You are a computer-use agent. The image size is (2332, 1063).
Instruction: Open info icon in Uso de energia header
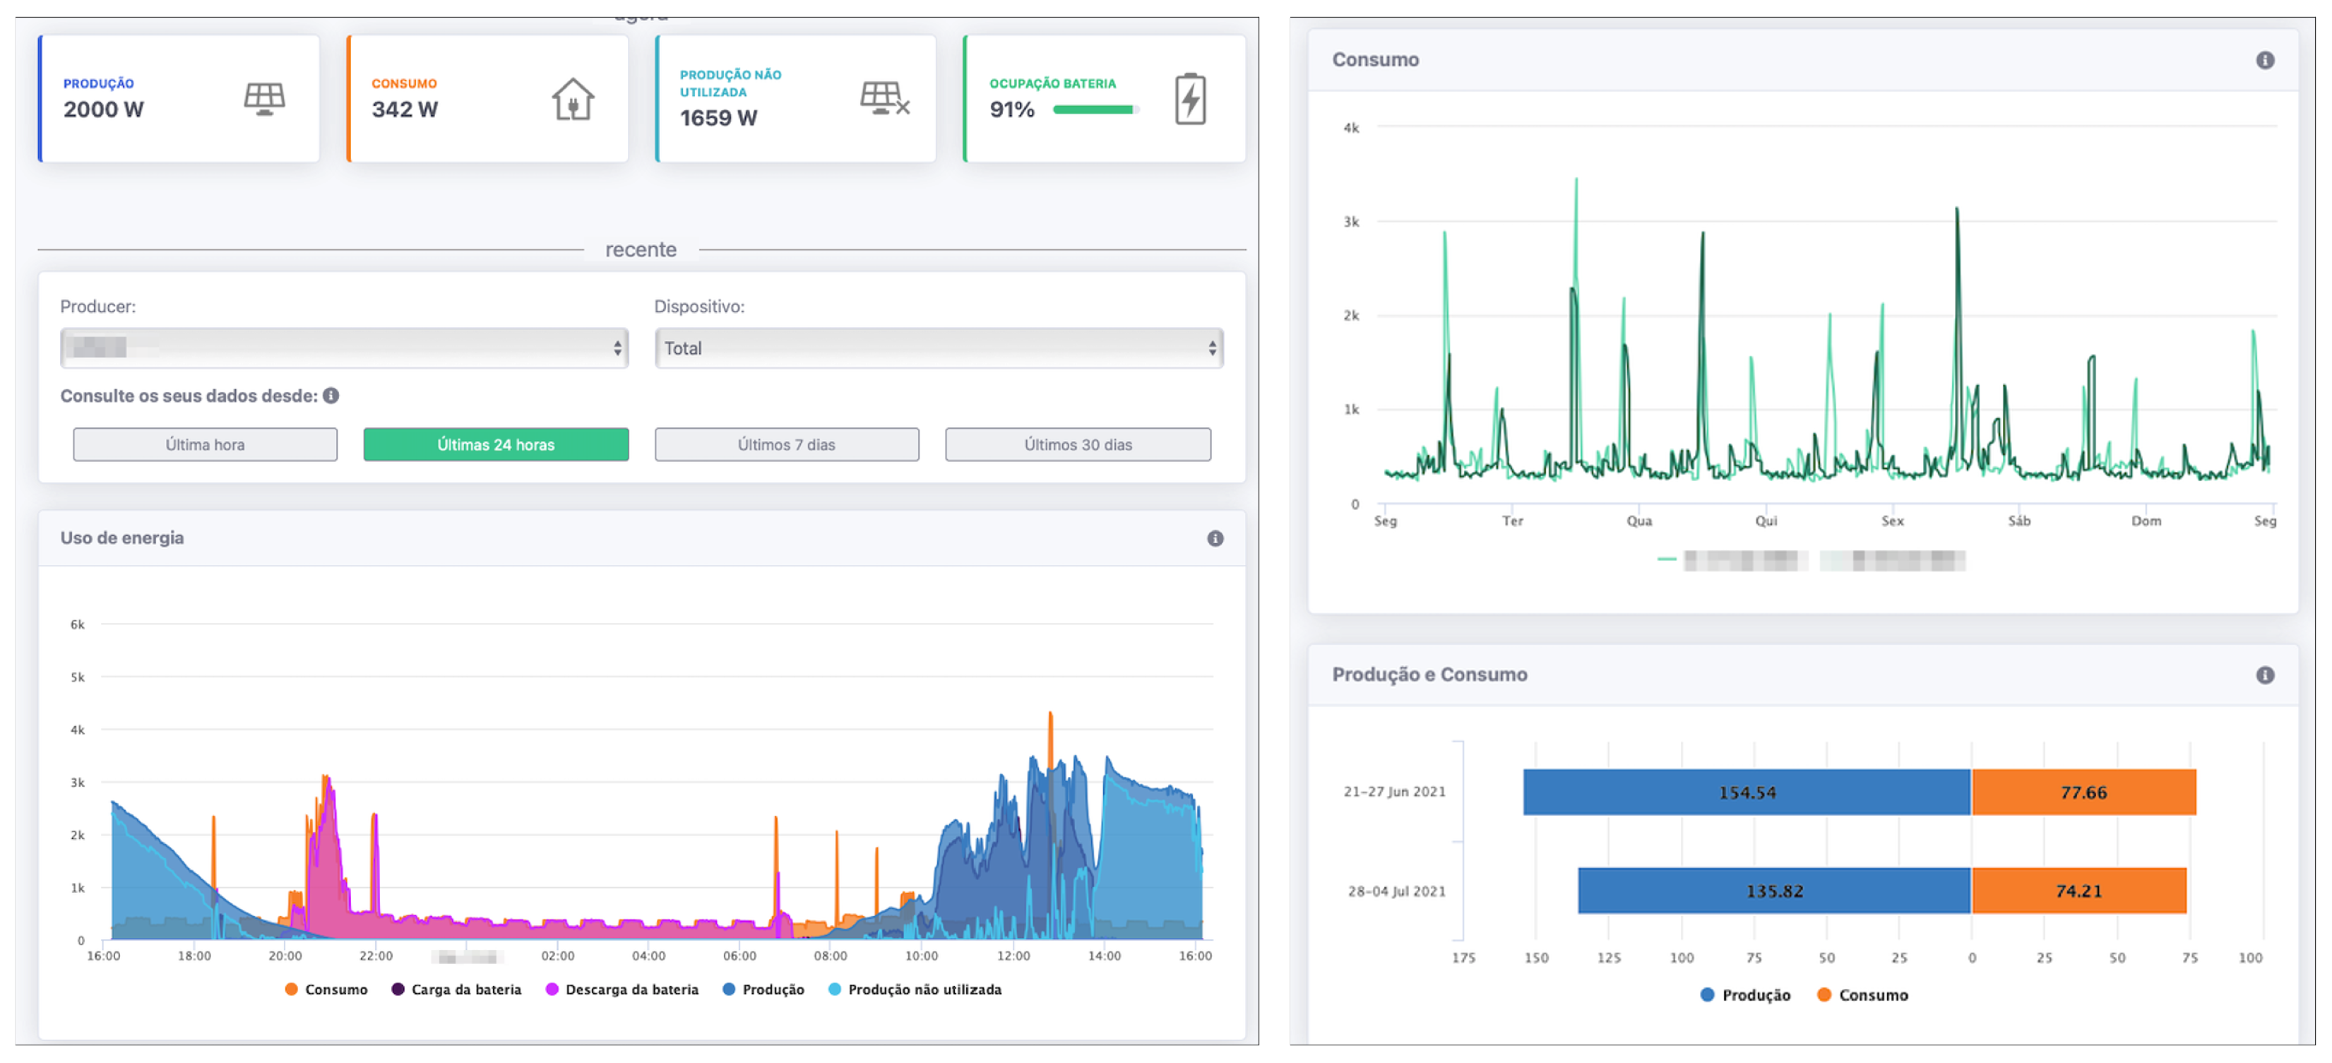tap(1215, 539)
